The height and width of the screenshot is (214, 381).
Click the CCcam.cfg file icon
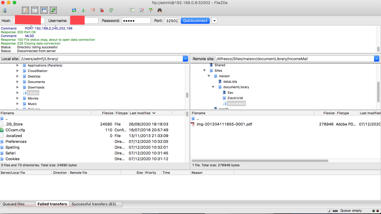pos(2,130)
